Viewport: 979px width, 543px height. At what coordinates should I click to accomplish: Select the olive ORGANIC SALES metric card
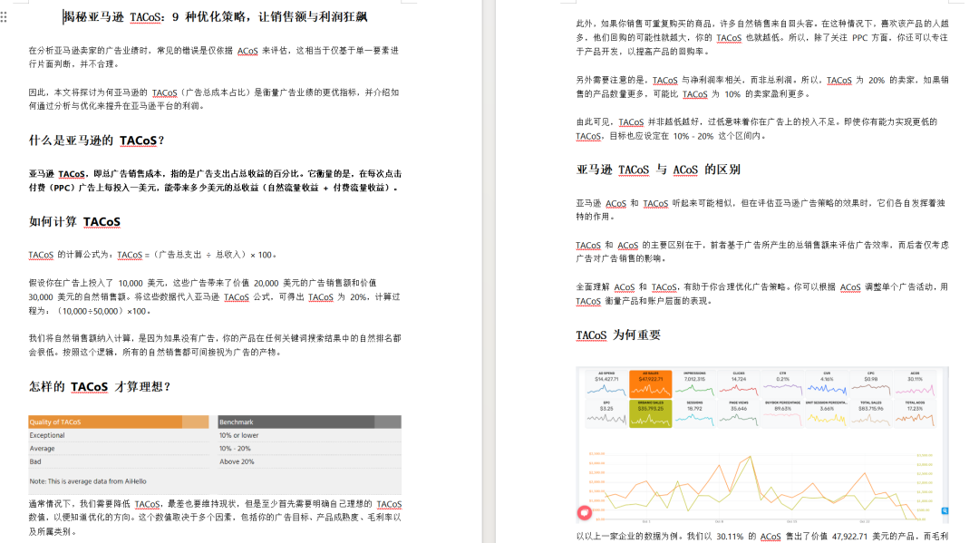click(x=651, y=413)
